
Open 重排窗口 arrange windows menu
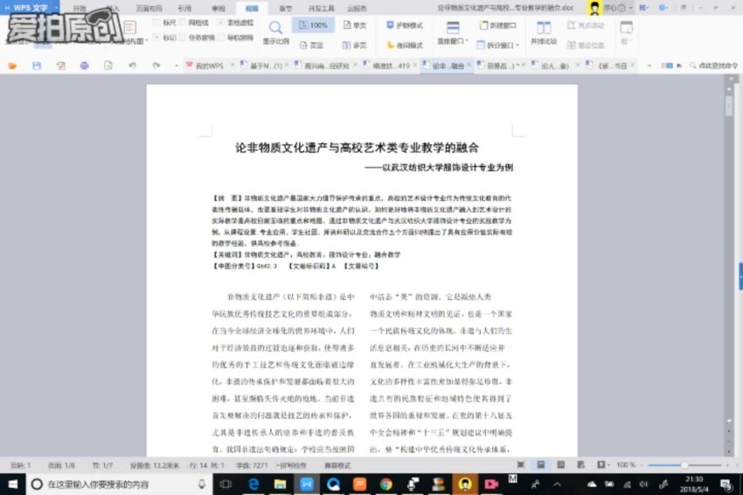pyautogui.click(x=453, y=32)
